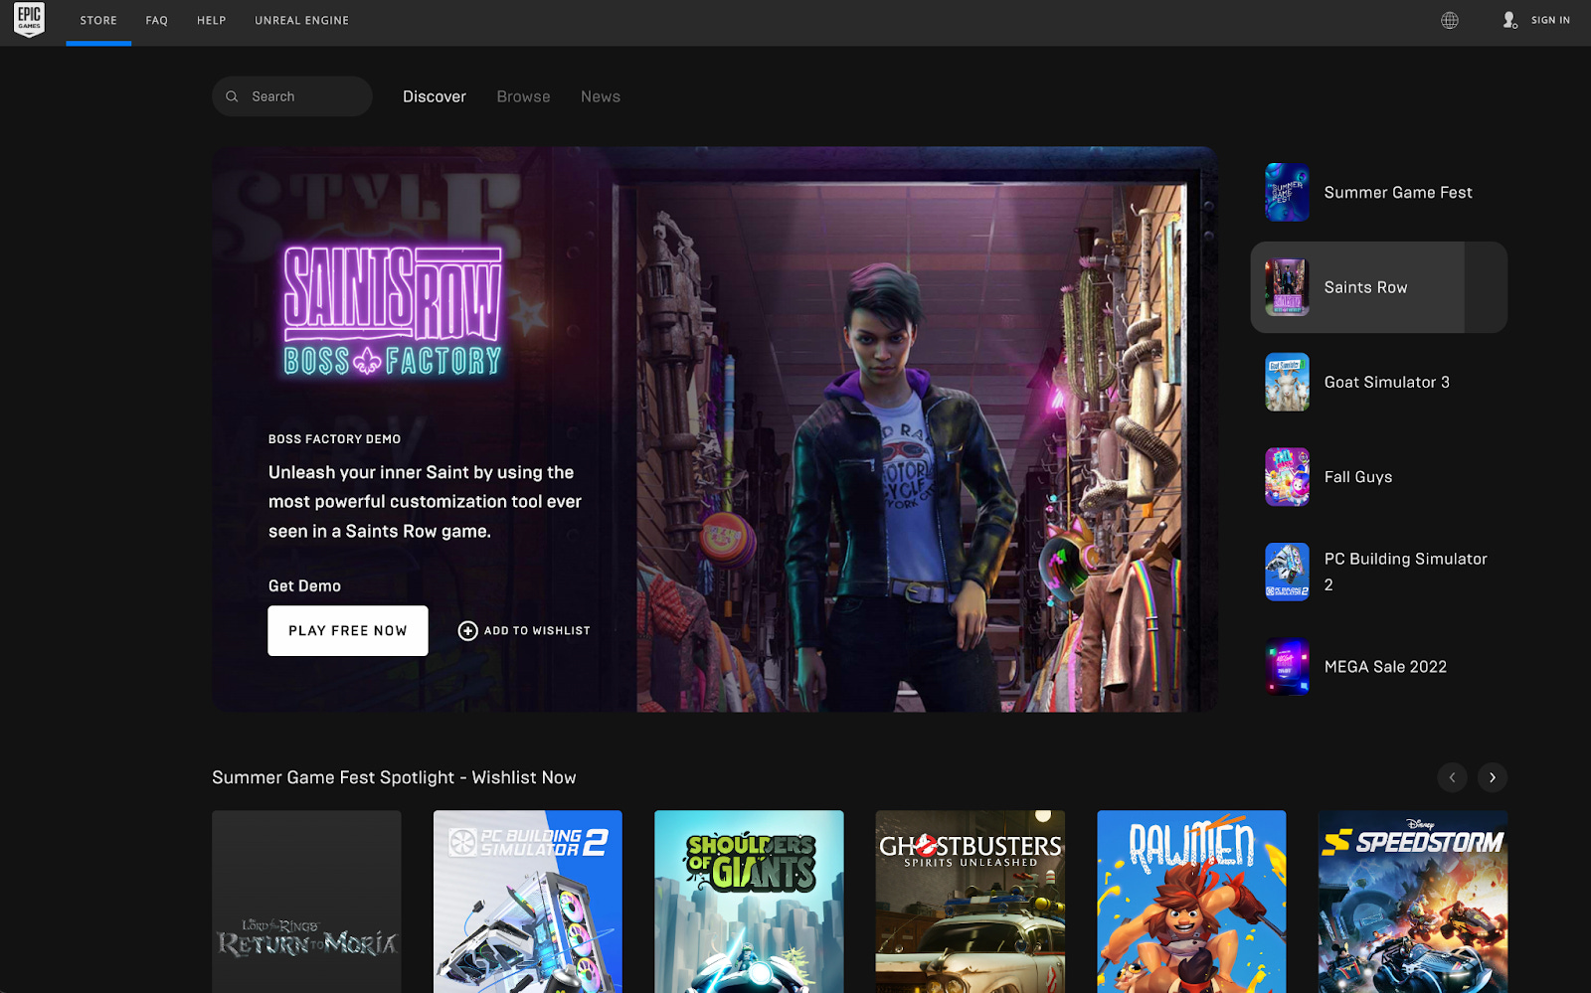Select the Goat Simulator 3 sidebar icon
The height and width of the screenshot is (993, 1591).
[x=1286, y=382]
